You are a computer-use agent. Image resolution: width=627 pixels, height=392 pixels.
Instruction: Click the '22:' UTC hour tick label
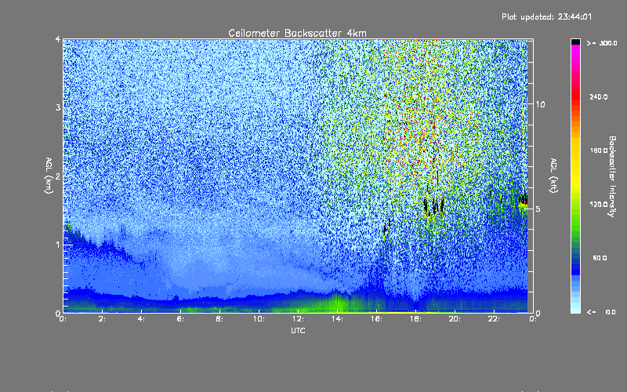(x=494, y=319)
